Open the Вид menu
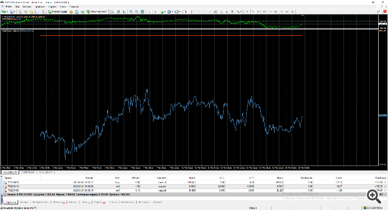This screenshot has height=210, width=388. pos(17,7)
